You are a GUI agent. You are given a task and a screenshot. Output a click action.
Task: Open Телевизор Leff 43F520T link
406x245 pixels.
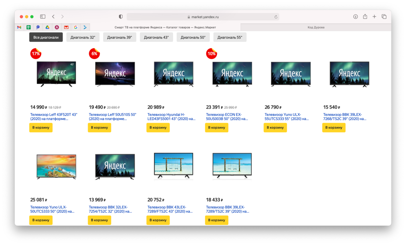click(54, 117)
